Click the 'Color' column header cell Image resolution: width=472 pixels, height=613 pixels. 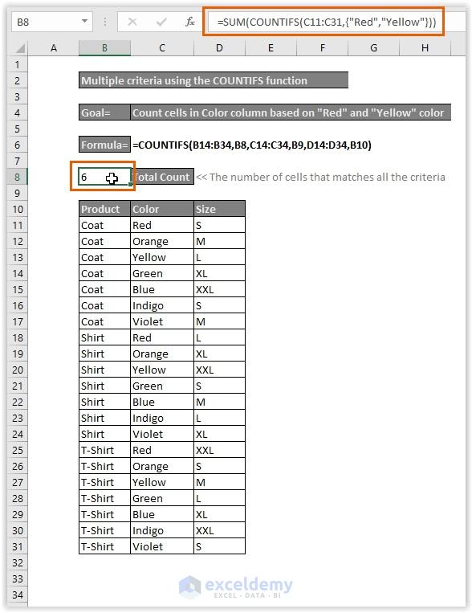coord(162,209)
